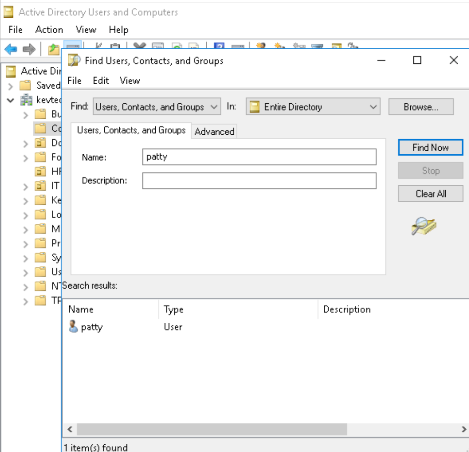Screen dimensions: 469x452
Task: Click the kevtech domain icon in the tree
Action: pyautogui.click(x=26, y=100)
